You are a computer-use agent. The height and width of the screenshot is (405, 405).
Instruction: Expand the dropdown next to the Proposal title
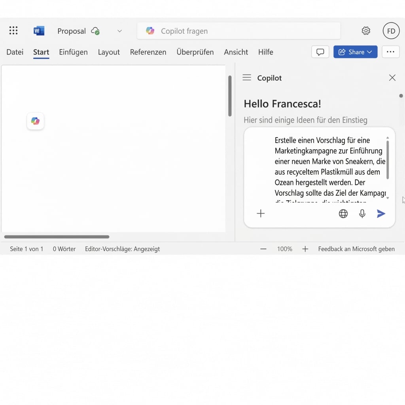[x=119, y=30]
